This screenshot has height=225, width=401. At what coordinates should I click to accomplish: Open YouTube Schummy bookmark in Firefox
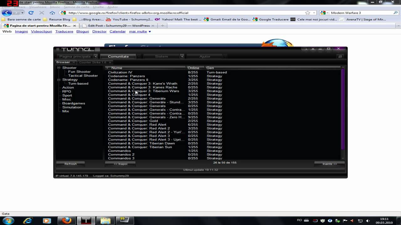[x=129, y=19]
